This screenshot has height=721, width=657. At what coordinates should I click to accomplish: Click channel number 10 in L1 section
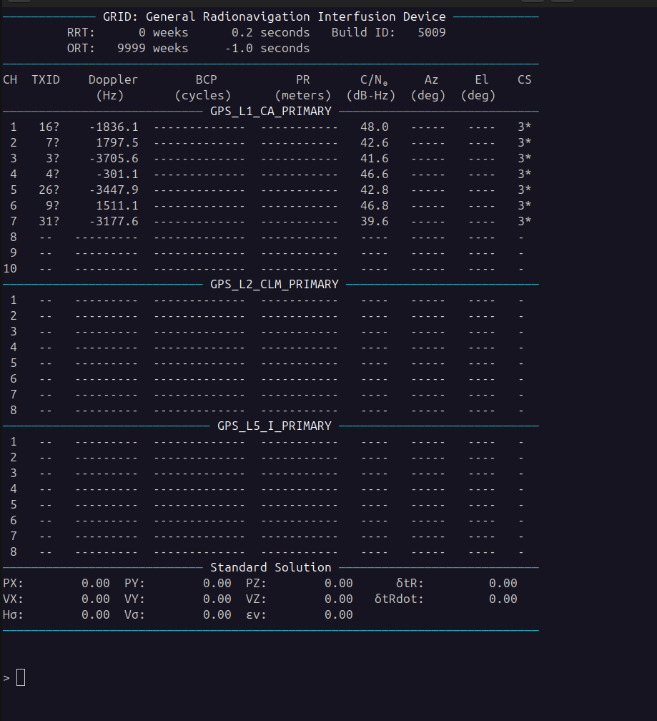pyautogui.click(x=10, y=268)
